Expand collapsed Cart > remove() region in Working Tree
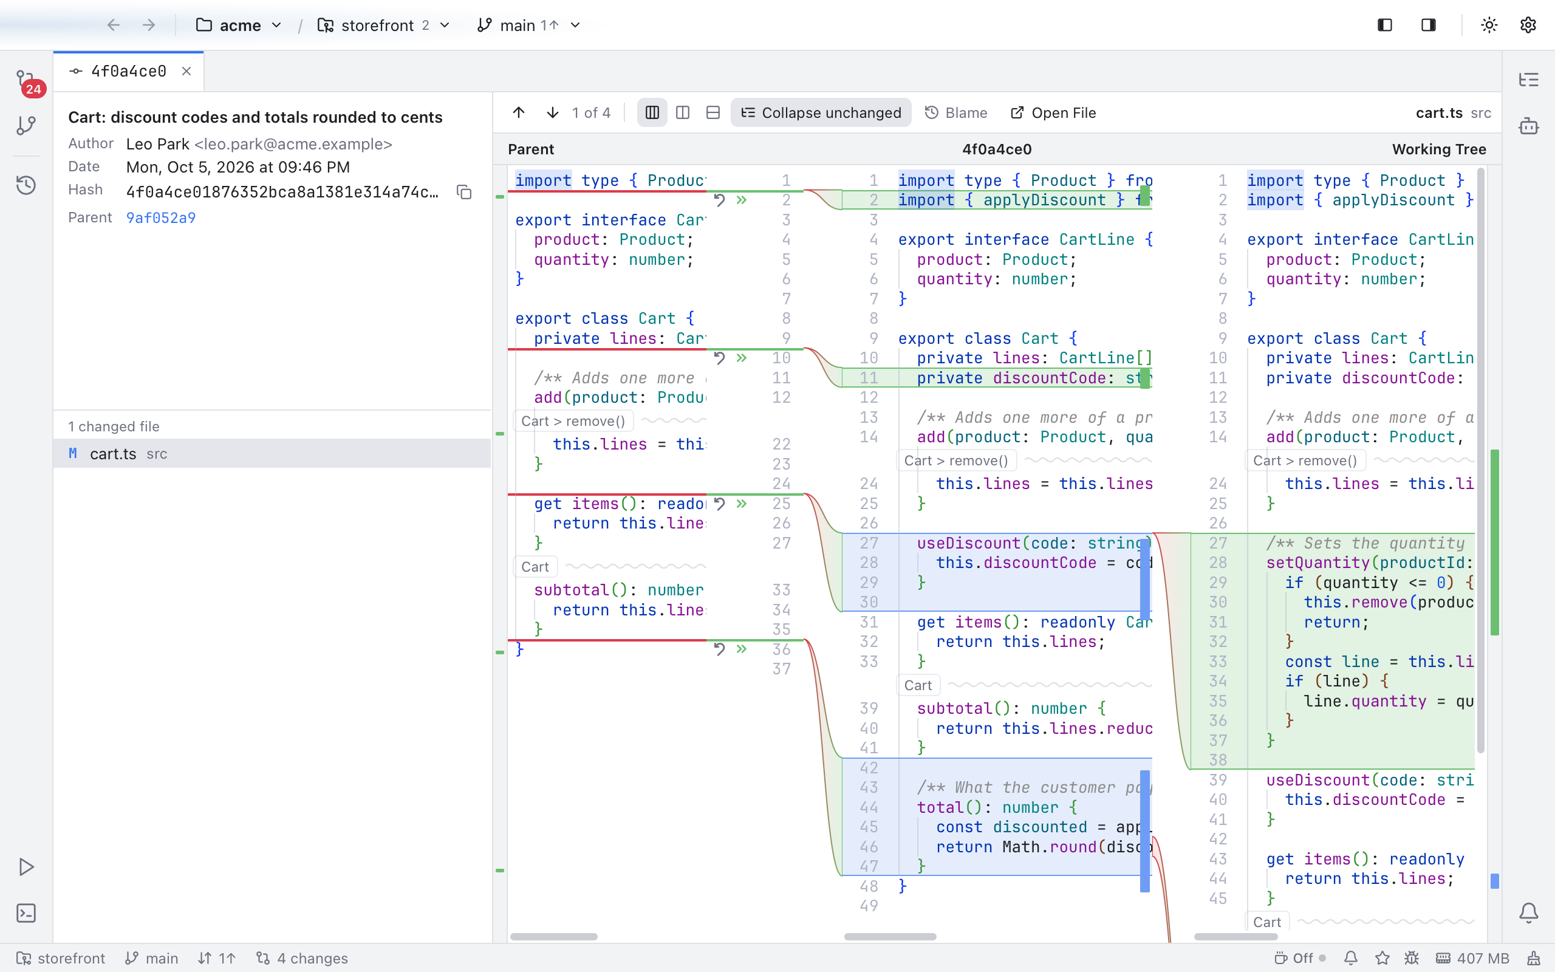Viewport: 1555px width, 972px height. [x=1305, y=460]
